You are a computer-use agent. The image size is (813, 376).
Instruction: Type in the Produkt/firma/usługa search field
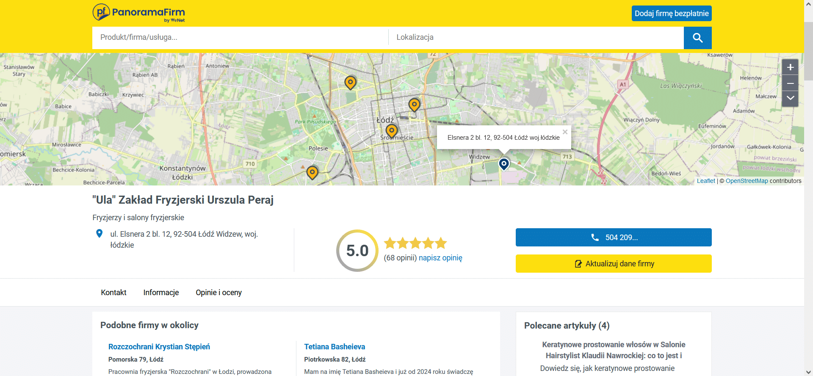point(240,37)
